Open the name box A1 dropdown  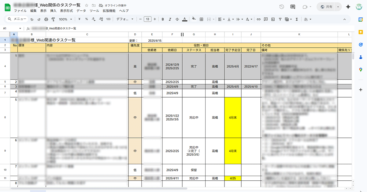tap(20, 28)
